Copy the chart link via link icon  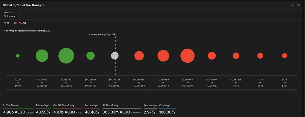[x=298, y=5]
